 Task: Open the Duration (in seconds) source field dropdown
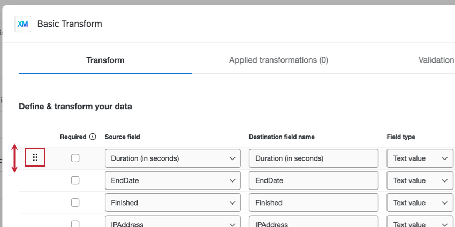[x=172, y=158]
